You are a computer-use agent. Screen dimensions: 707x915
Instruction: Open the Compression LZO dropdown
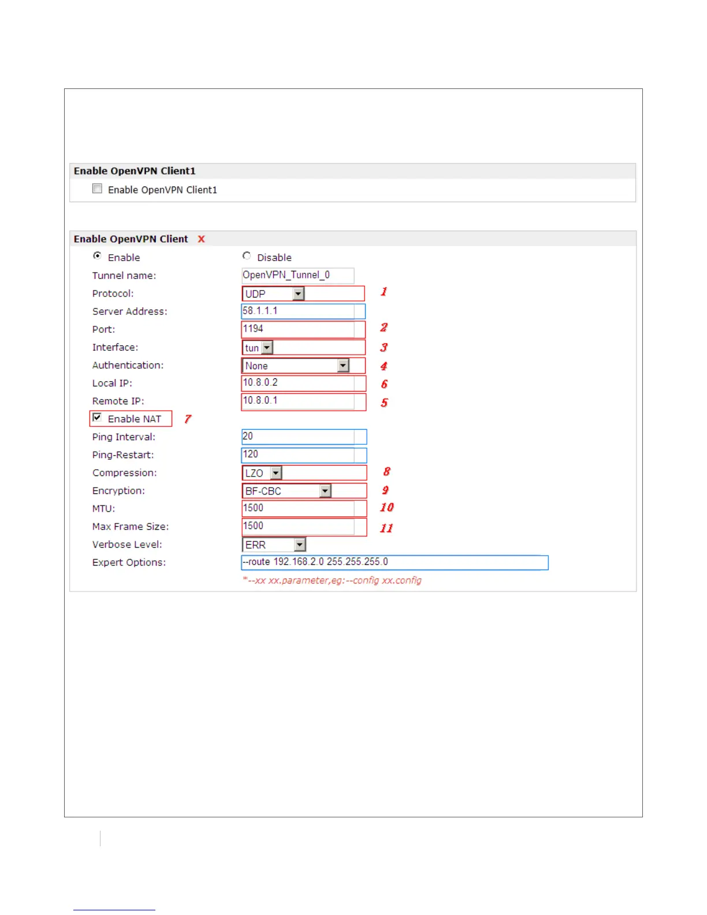262,473
